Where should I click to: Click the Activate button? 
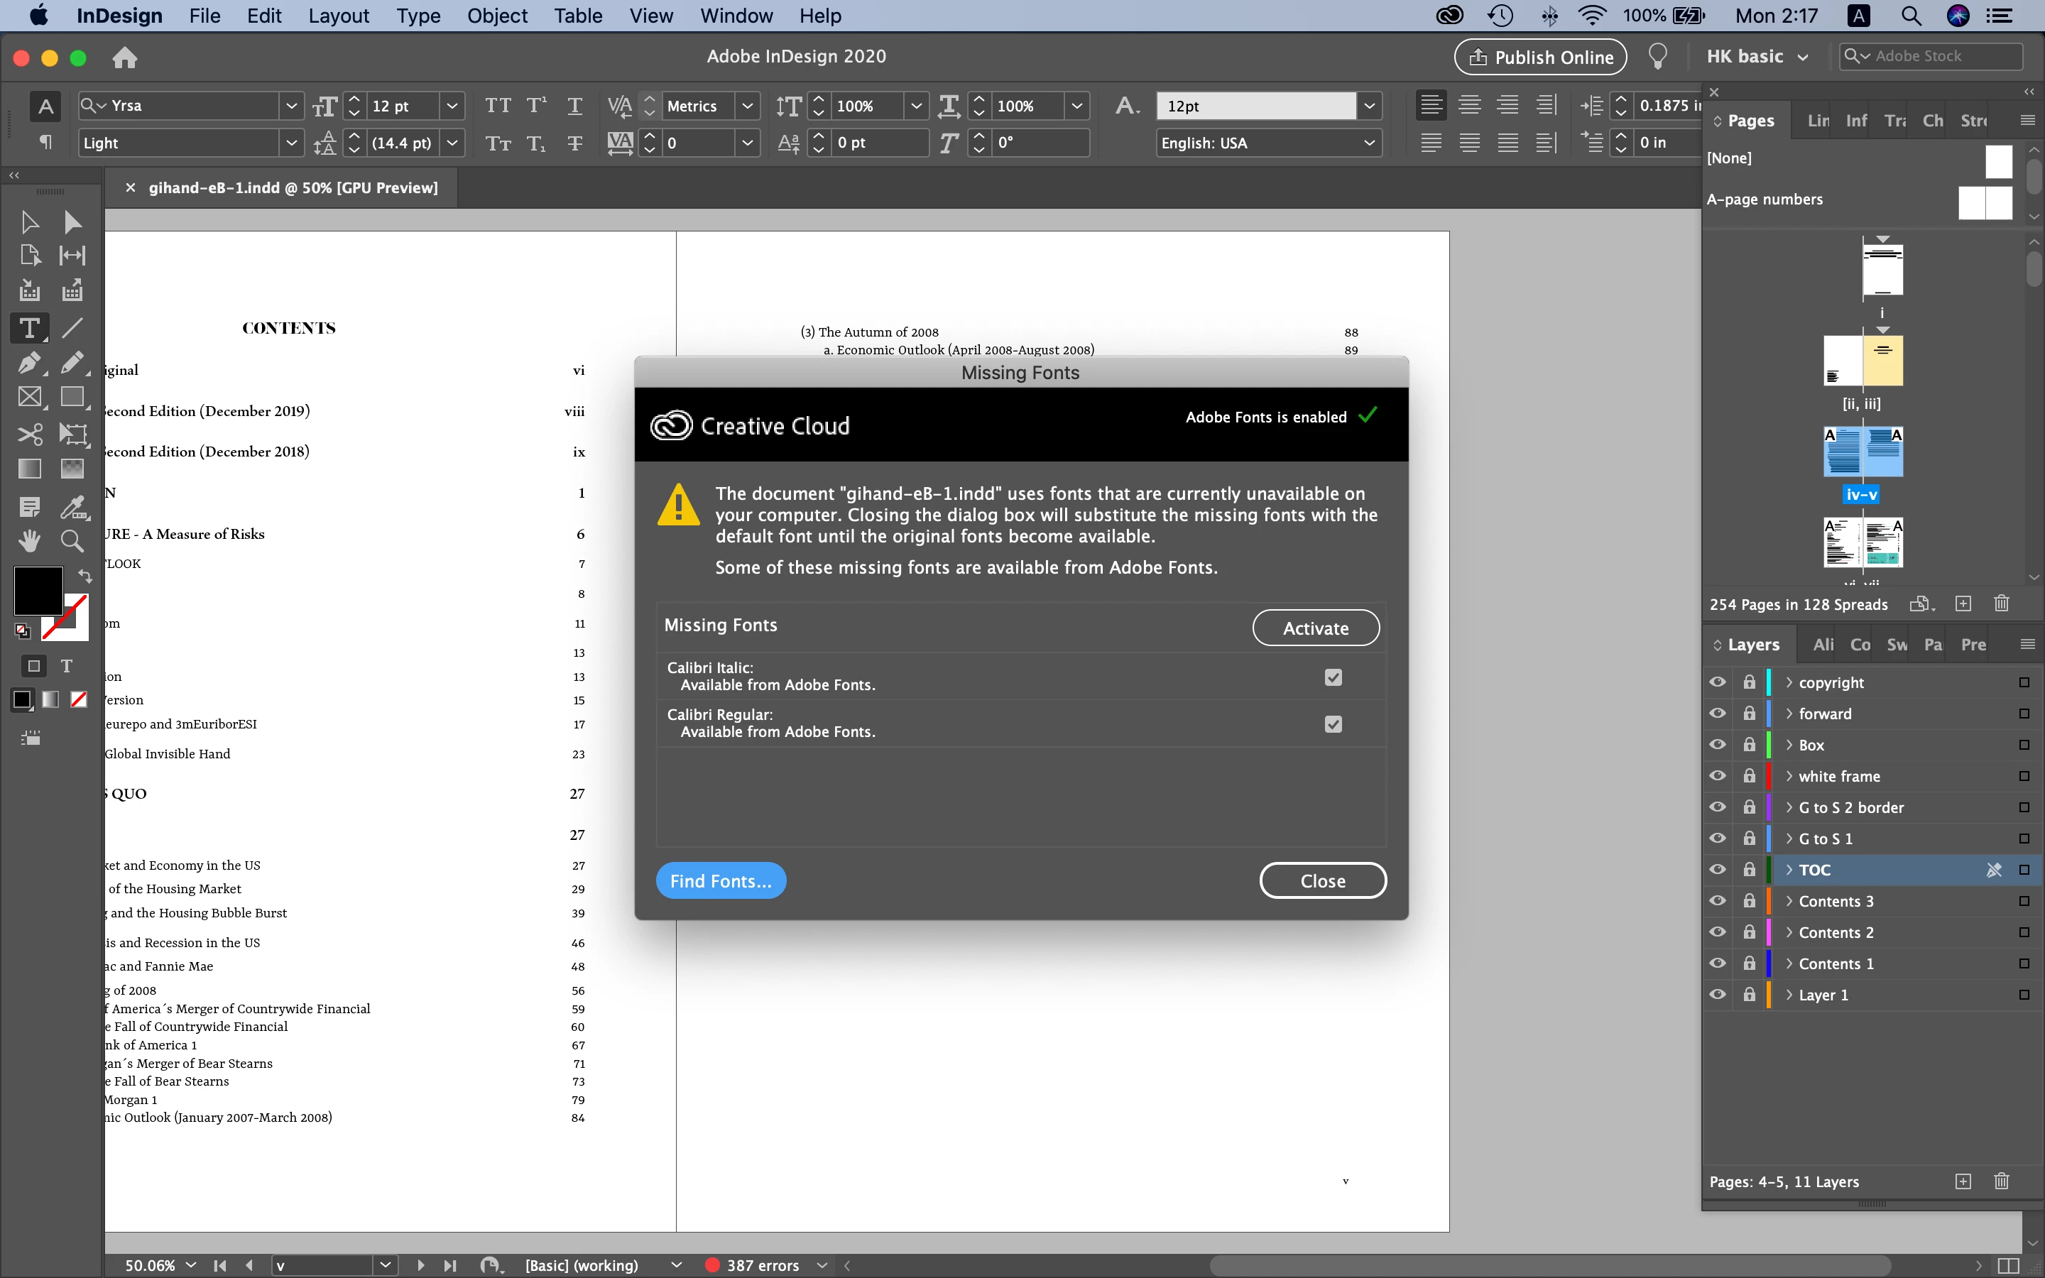pyautogui.click(x=1315, y=628)
